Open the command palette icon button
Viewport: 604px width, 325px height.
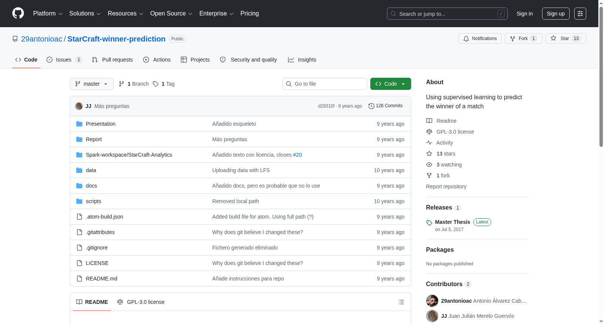[580, 14]
